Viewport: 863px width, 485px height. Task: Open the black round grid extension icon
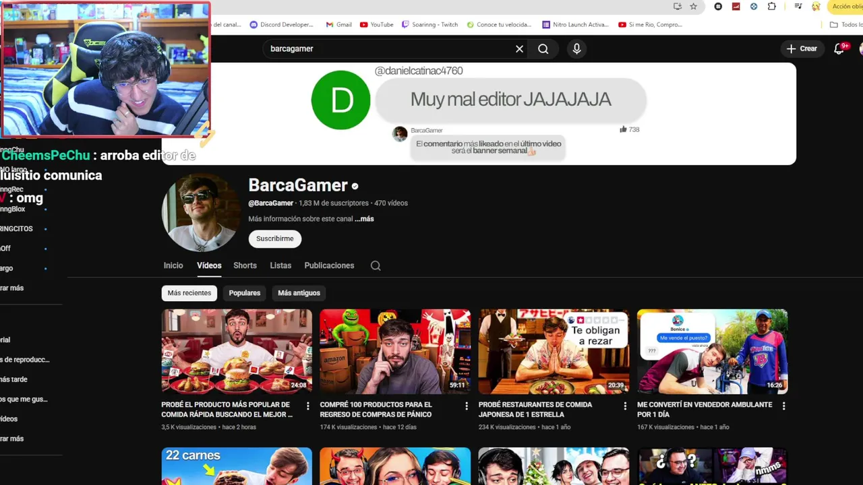point(718,6)
